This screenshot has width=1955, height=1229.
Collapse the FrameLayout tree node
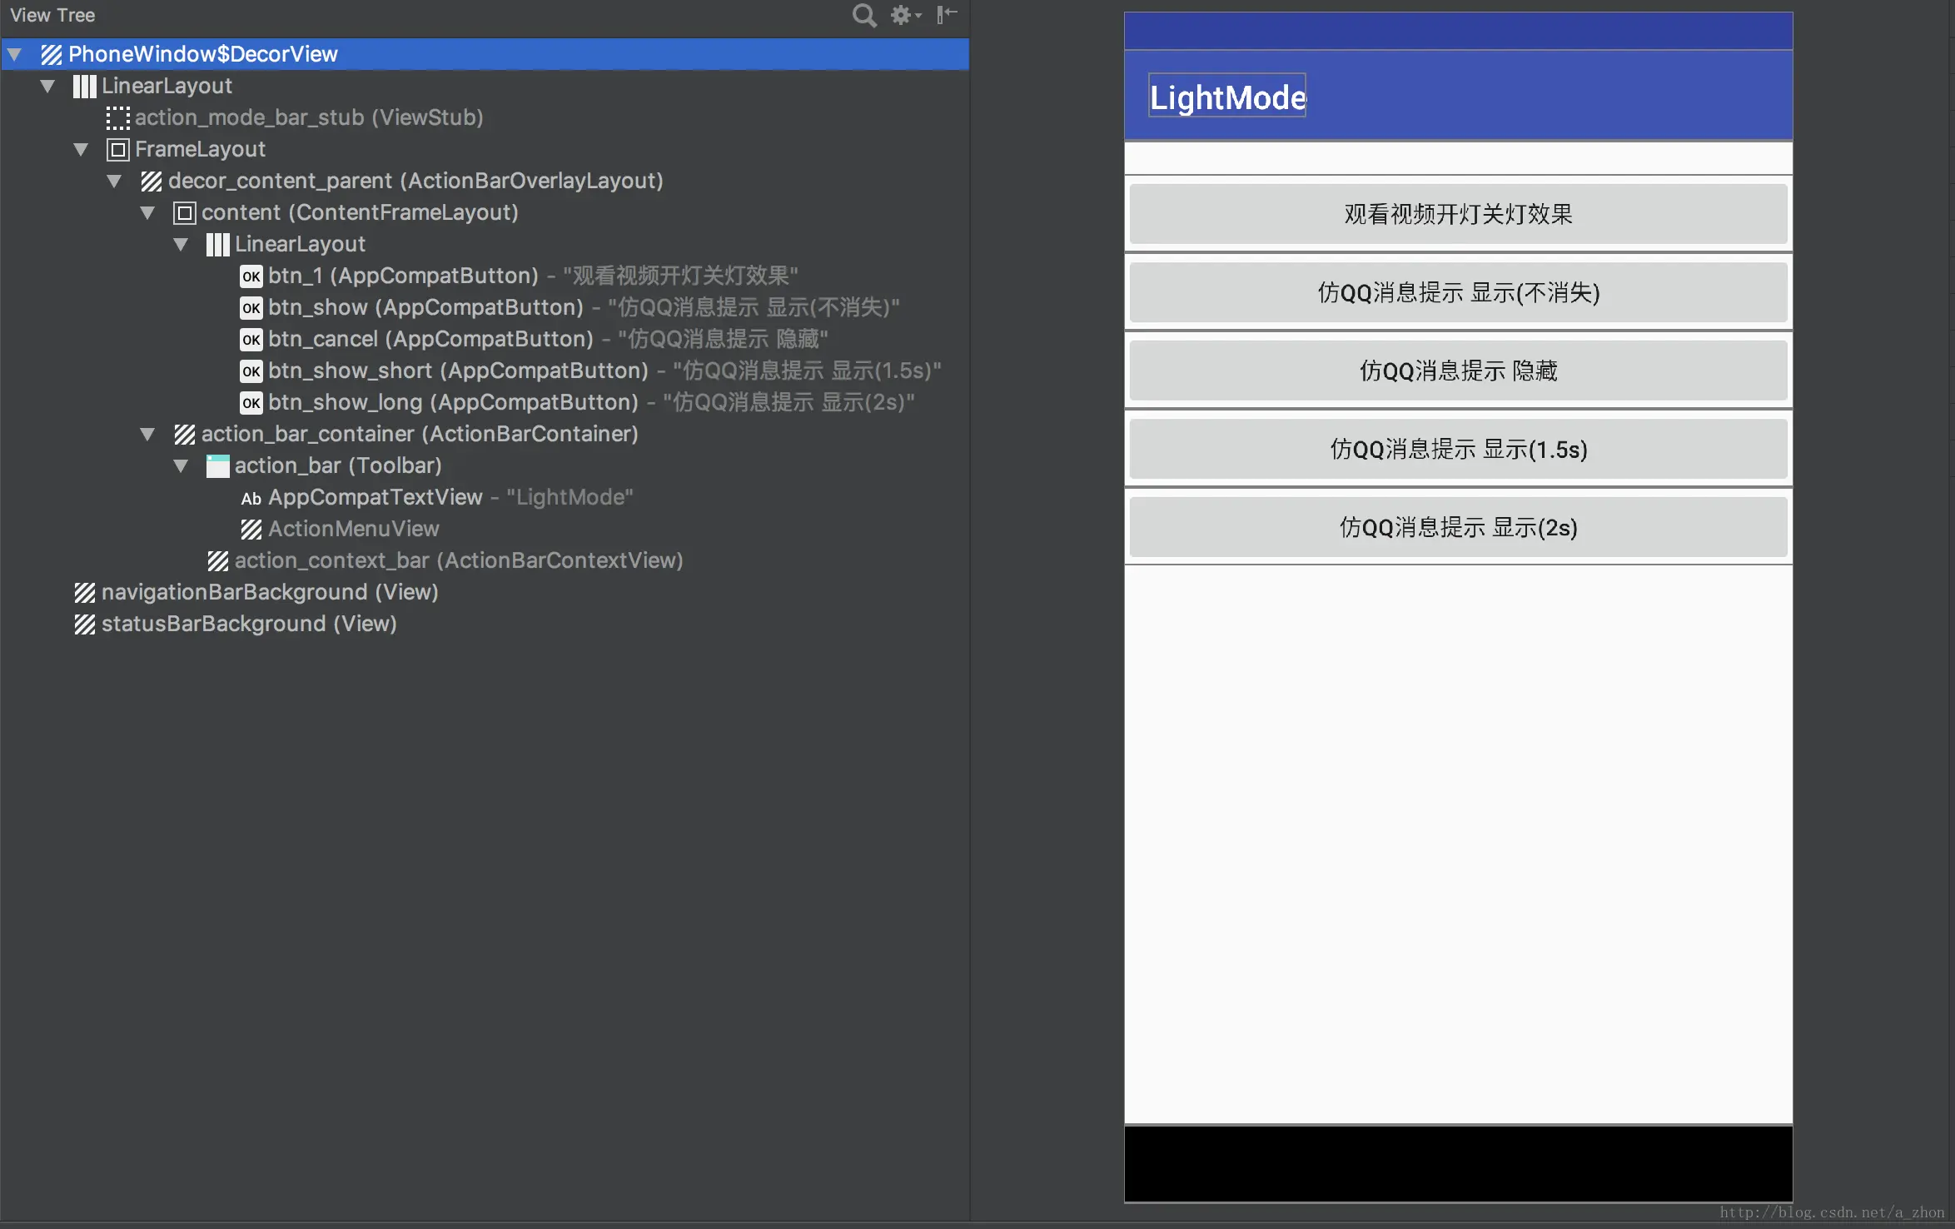[81, 150]
